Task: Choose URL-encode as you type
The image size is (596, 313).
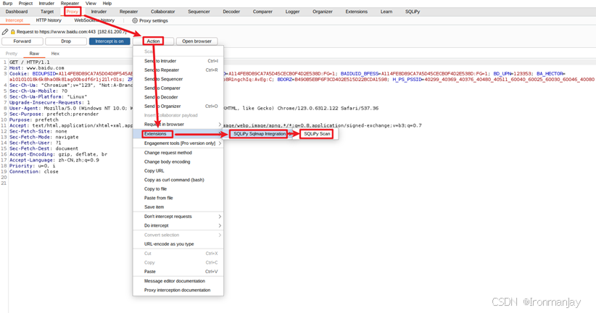Action: [x=178, y=244]
